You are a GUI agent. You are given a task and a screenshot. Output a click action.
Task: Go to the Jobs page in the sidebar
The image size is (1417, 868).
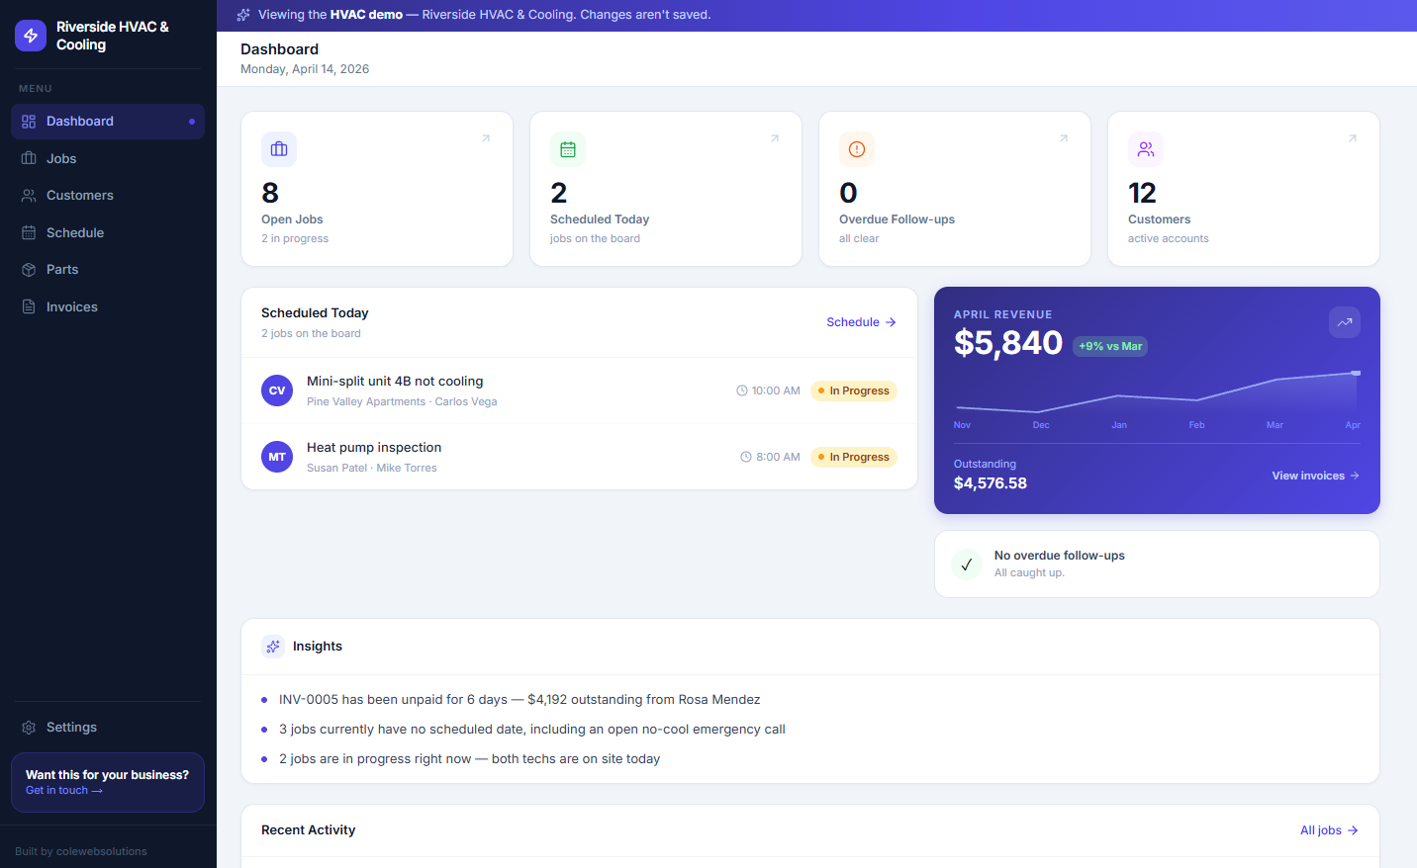(108, 158)
